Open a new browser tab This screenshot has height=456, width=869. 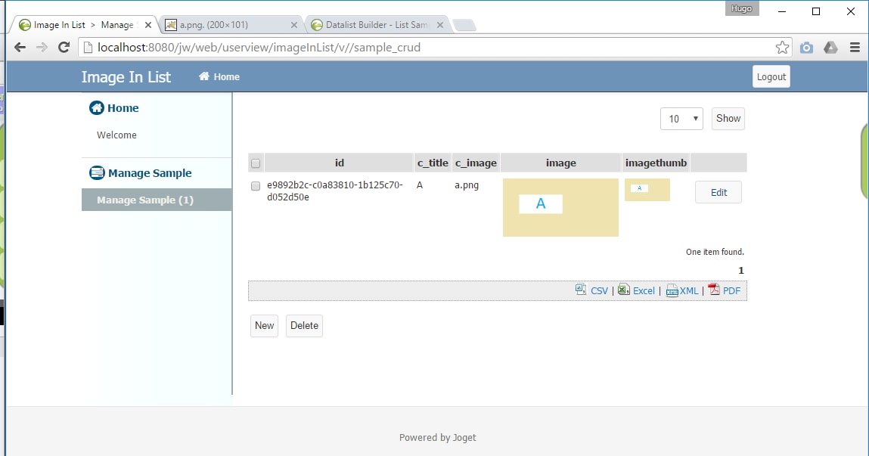[x=464, y=25]
